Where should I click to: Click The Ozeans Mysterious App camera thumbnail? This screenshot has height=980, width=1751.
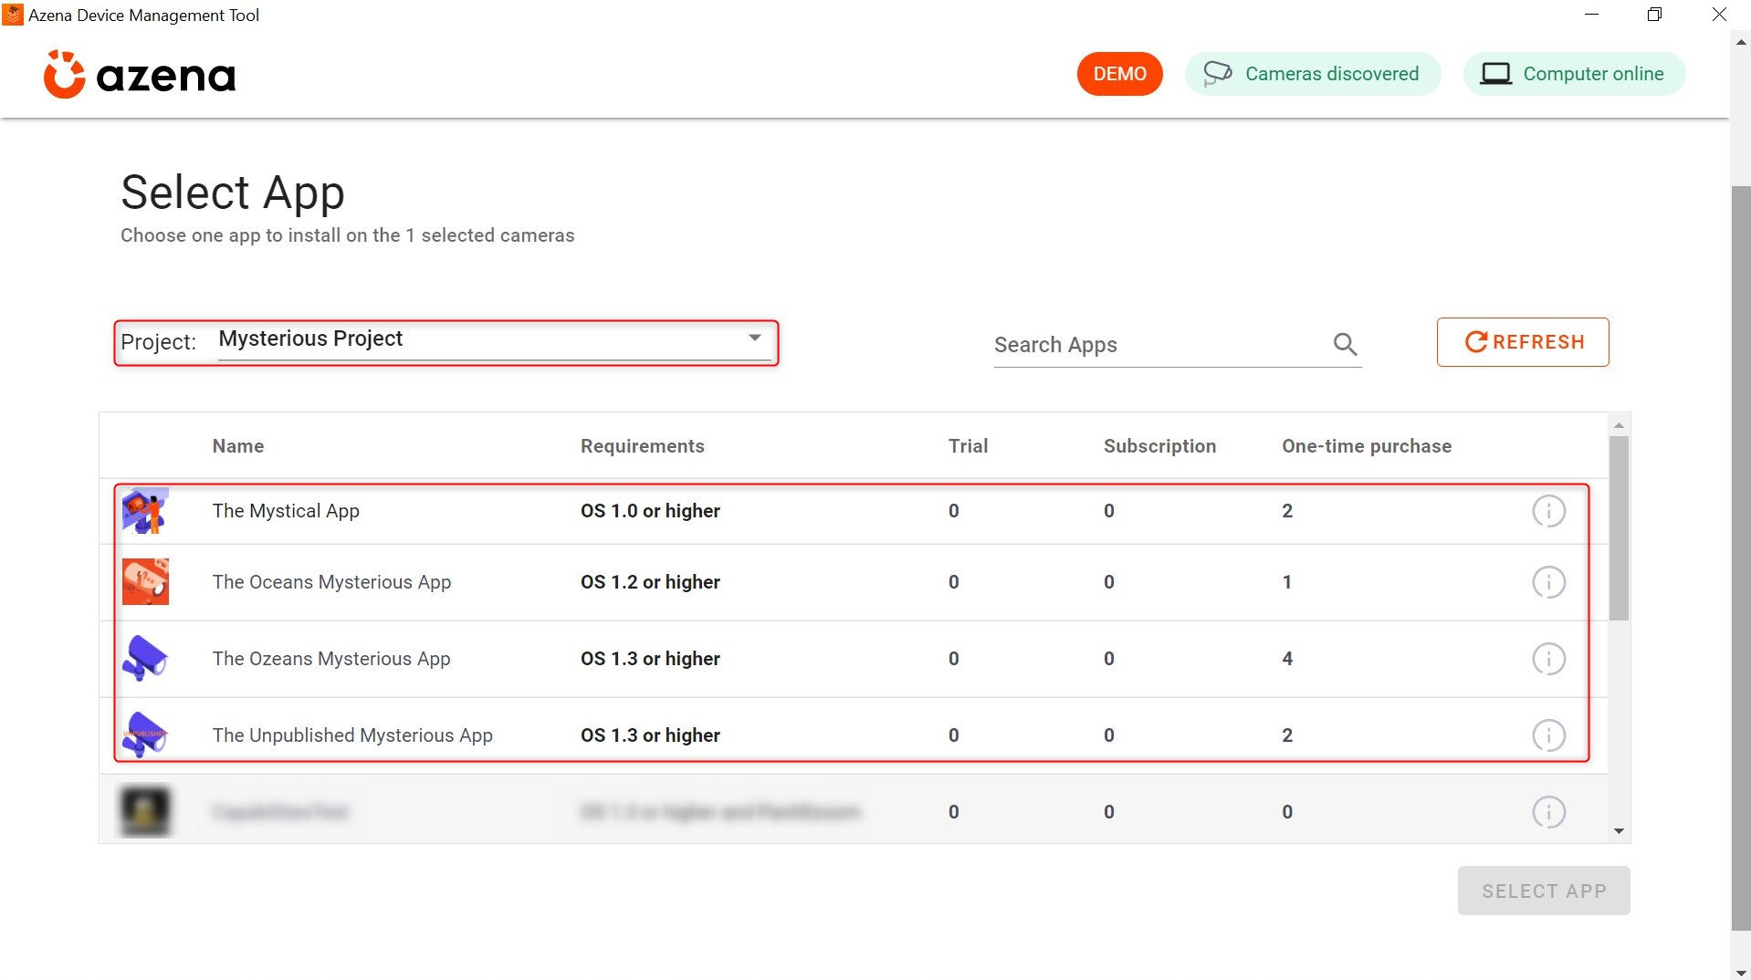click(x=145, y=659)
